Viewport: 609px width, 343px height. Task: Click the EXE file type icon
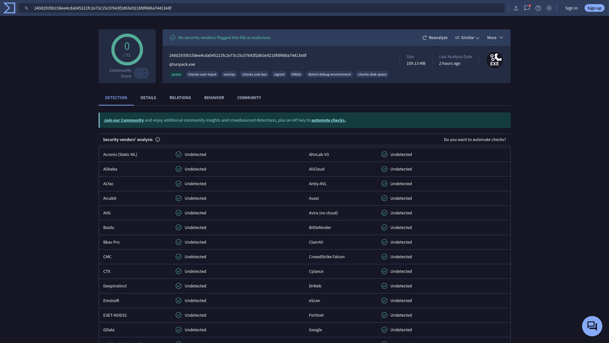(x=494, y=60)
